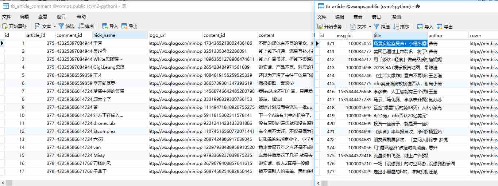This screenshot has height=186, width=498.
Task: Click the Filter funnel icon in tb_article window
Action: (x=377, y=27)
